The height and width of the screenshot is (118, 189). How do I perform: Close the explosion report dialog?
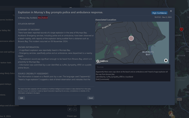tap(171, 11)
